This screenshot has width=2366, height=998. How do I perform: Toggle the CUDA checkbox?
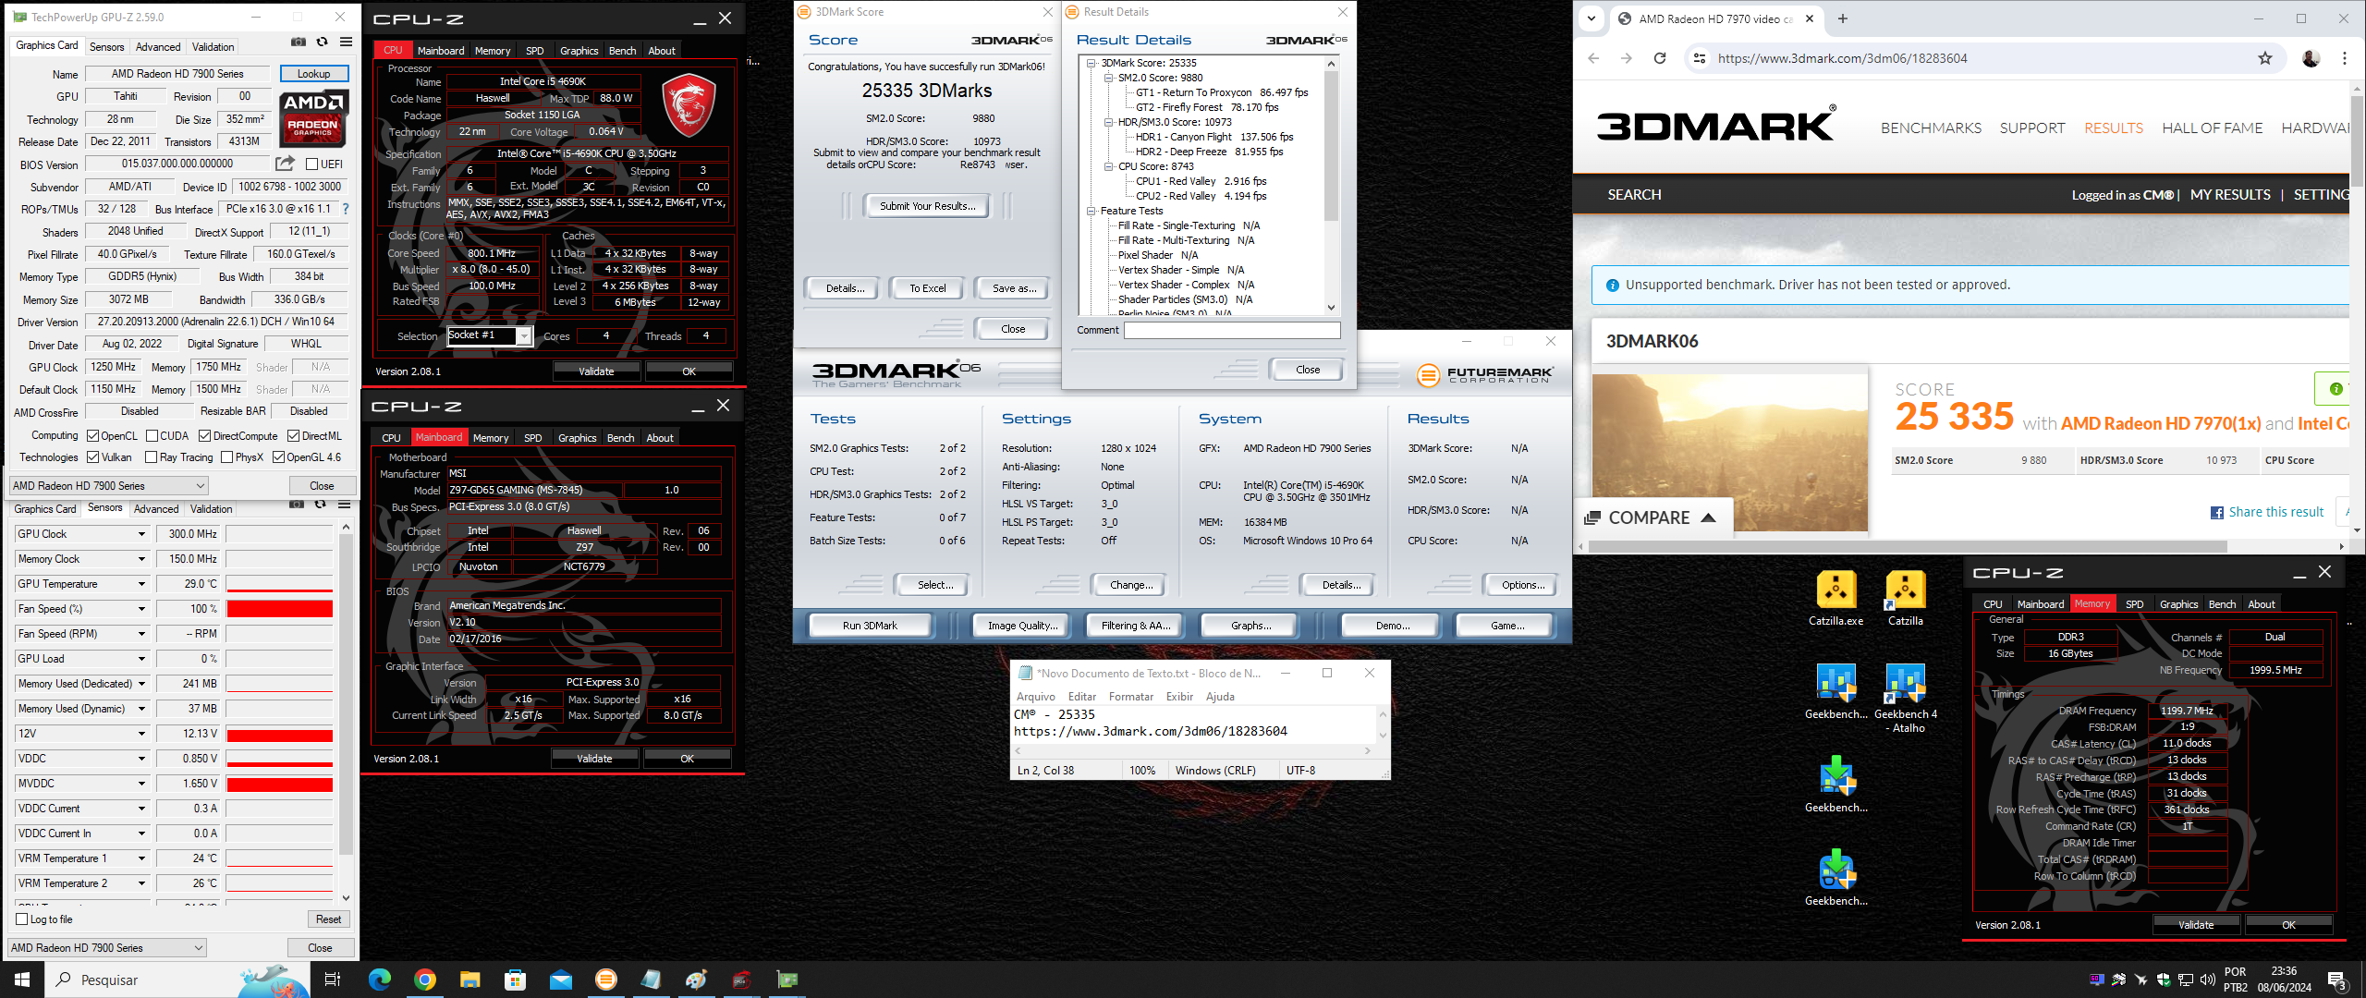152,436
